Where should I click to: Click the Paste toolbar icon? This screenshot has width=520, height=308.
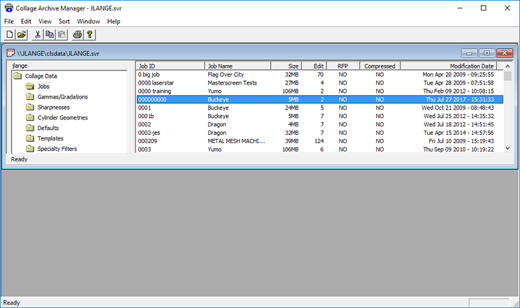coord(62,34)
